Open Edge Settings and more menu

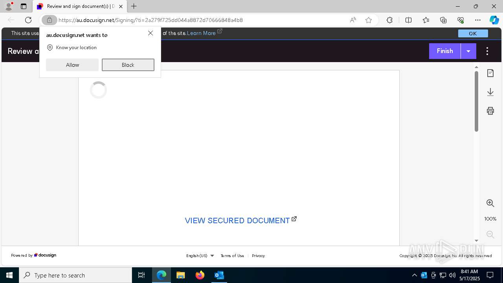pos(478,20)
